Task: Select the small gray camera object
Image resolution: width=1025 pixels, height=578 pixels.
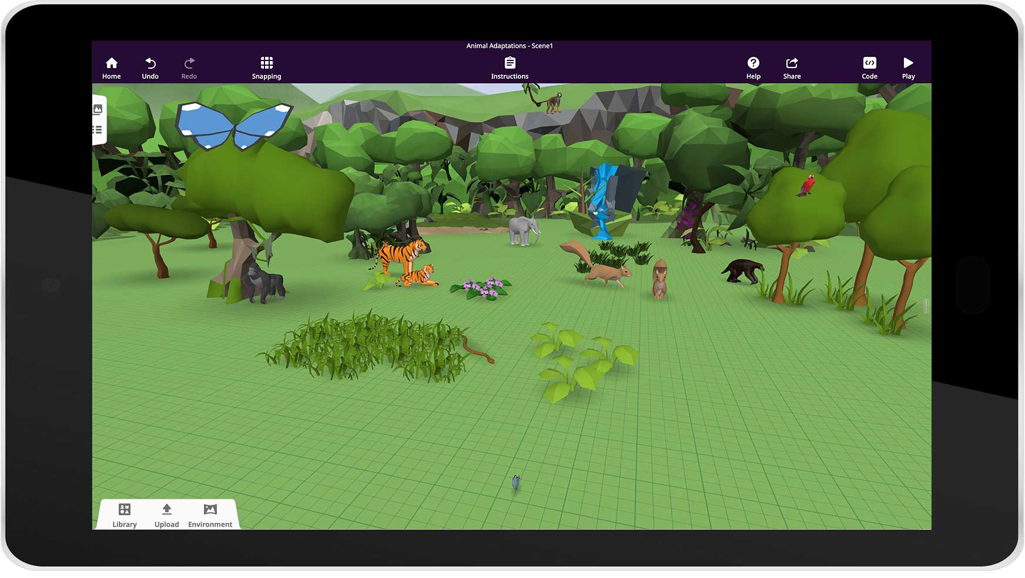Action: 515,482
